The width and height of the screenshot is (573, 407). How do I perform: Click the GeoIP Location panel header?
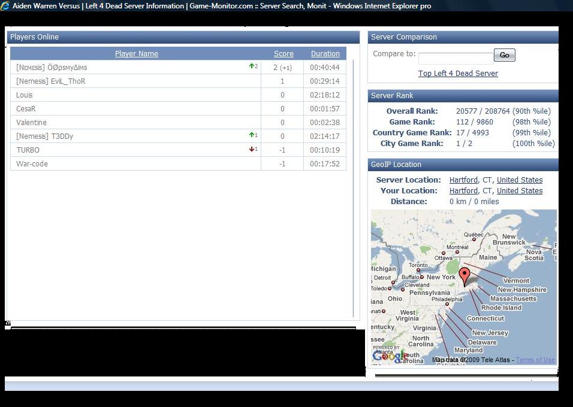(463, 165)
